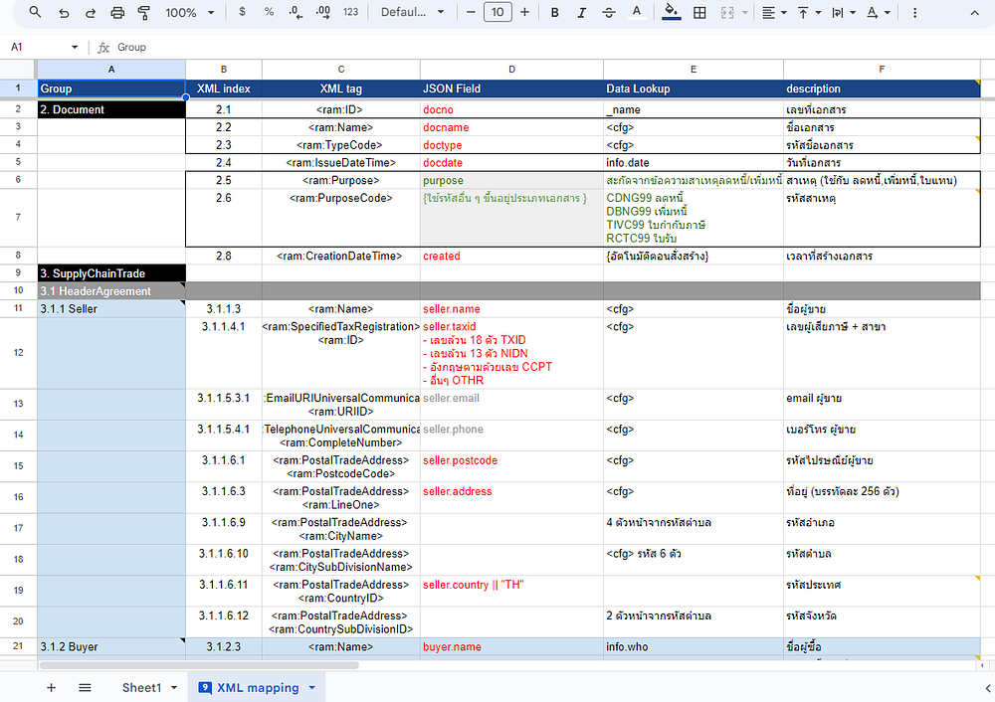
Task: Add a new sheet with plus icon
Action: click(51, 687)
